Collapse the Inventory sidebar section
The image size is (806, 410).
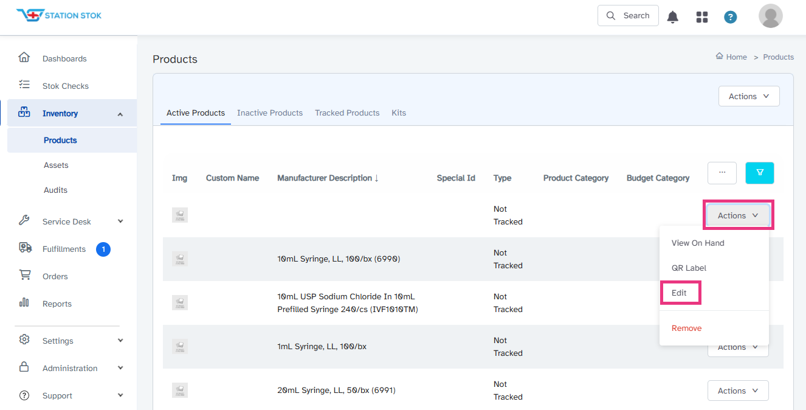[120, 114]
